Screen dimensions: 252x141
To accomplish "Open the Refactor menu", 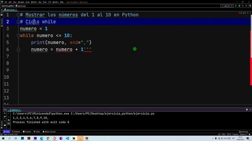I will pyautogui.click(x=34, y=2).
